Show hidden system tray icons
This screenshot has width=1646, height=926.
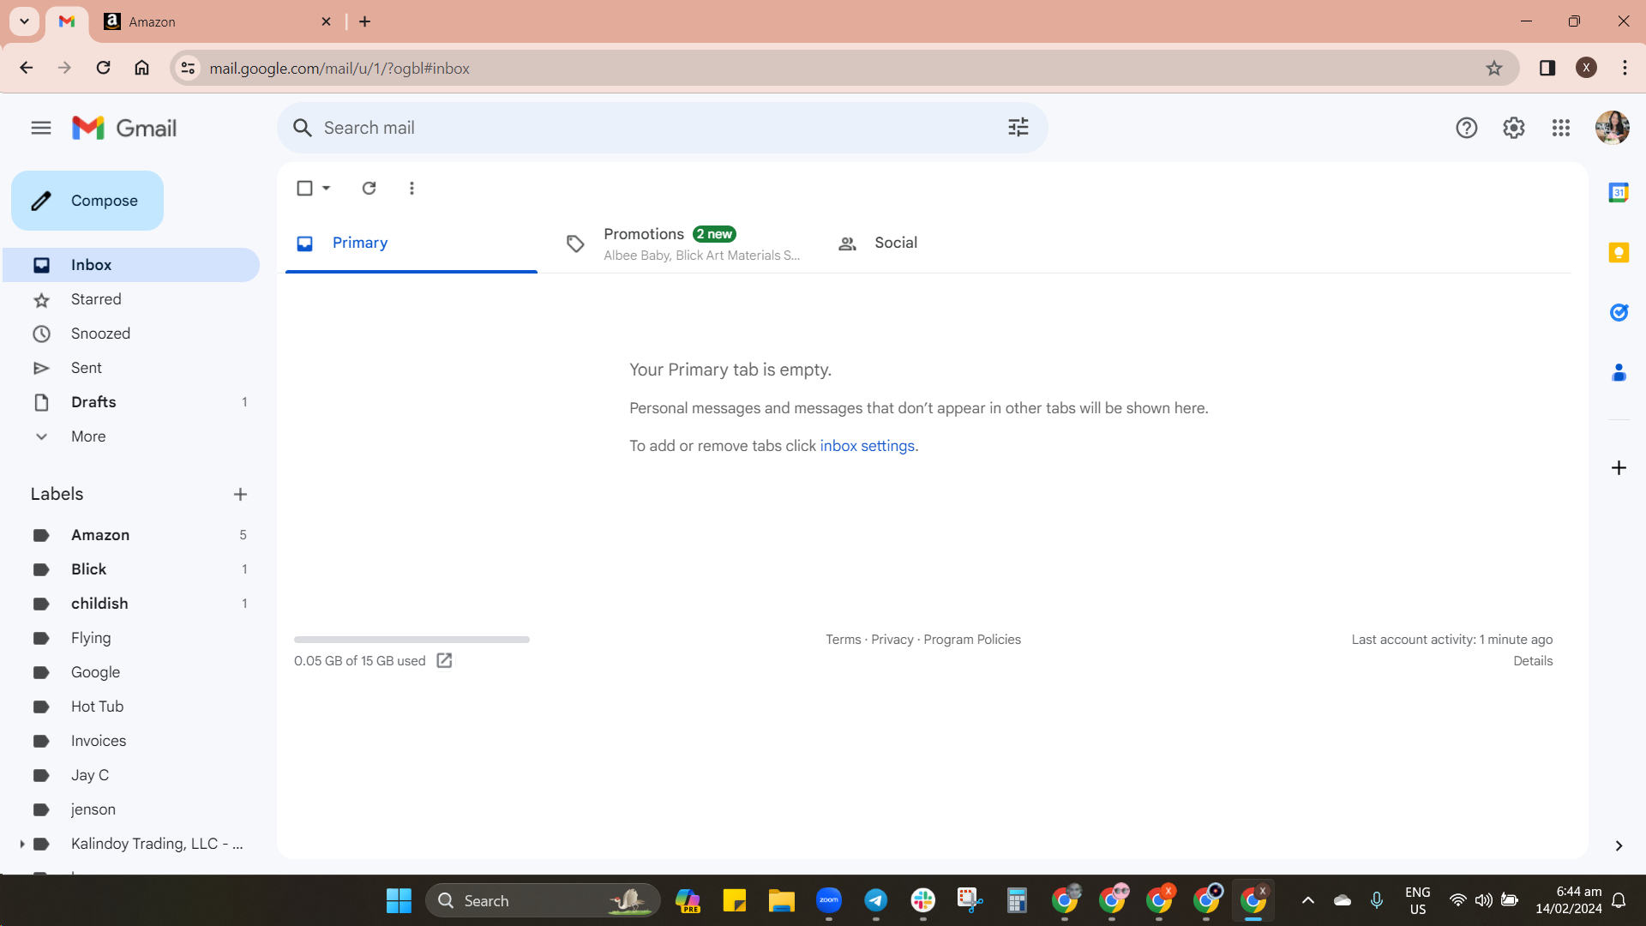(1307, 900)
